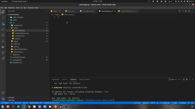Screen dimensions: 195x109
Task: Show applications grid in dock
Action: point(192,107)
